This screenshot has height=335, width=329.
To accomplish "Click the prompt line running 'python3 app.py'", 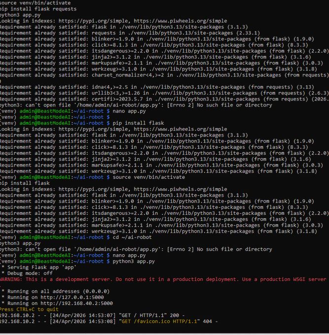I will pos(77,261).
